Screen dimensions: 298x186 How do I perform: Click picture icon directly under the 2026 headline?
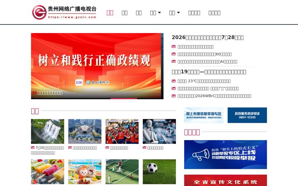pos(173,46)
